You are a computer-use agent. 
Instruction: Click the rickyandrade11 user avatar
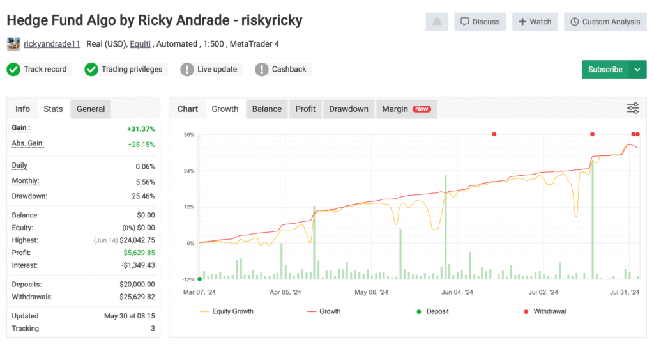coord(13,44)
